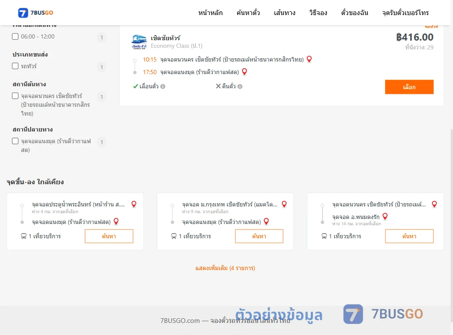Click info icon next to คืนตั๋ว
Screen dimensions: 453x335
coord(240,86)
